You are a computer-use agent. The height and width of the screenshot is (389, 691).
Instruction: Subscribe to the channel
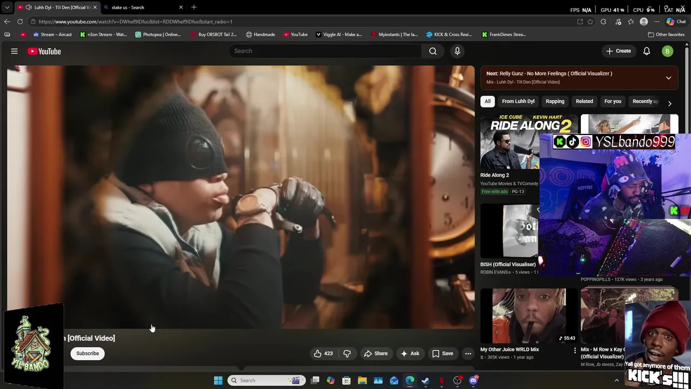(87, 353)
